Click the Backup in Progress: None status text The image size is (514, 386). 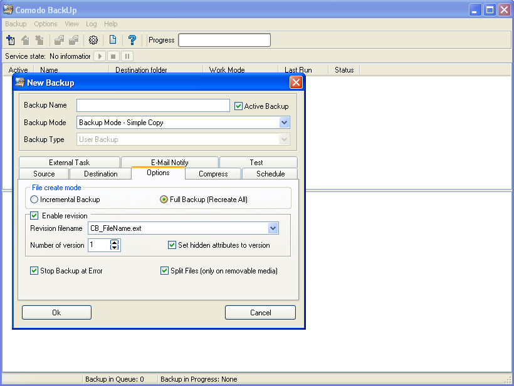coord(199,379)
